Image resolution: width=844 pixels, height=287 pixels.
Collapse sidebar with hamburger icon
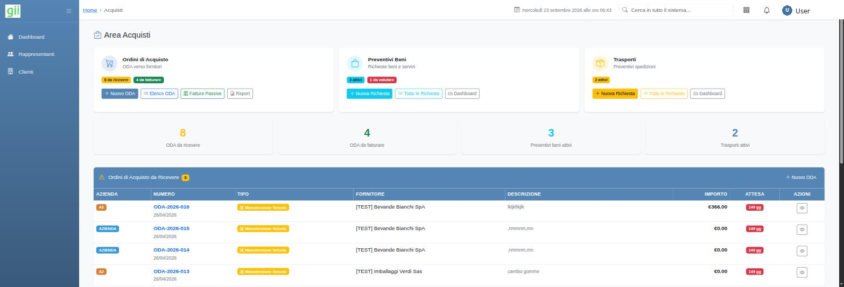tap(68, 11)
